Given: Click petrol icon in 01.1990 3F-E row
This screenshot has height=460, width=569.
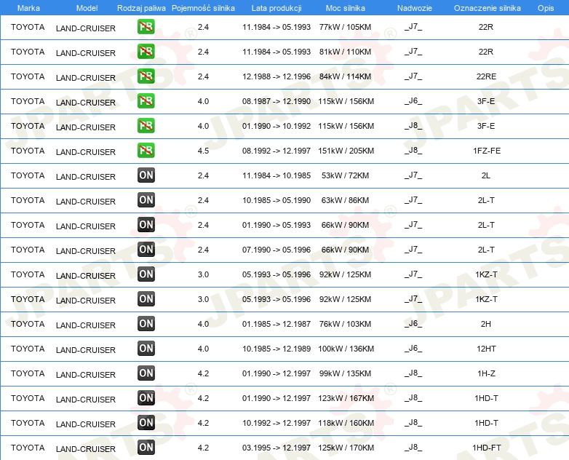Looking at the screenshot, I should tap(146, 126).
